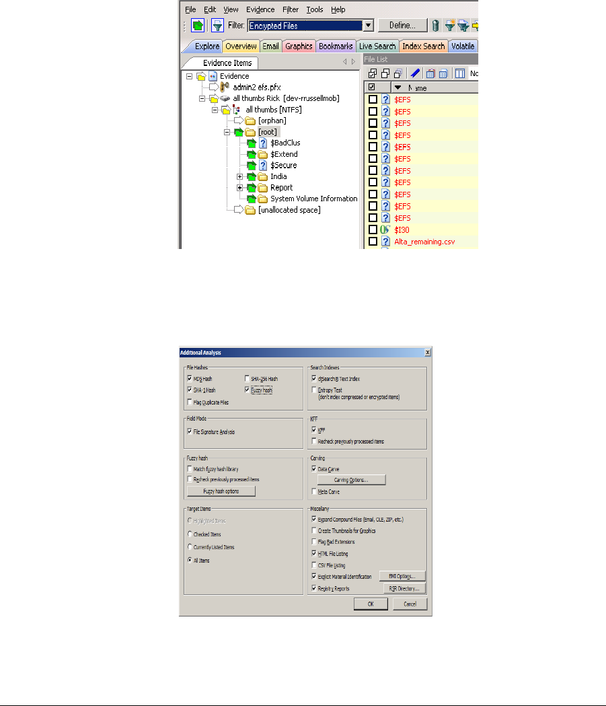This screenshot has width=606, height=706.
Task: Tick the checkbox for the Alta_remaining.csv row
Action: (373, 242)
